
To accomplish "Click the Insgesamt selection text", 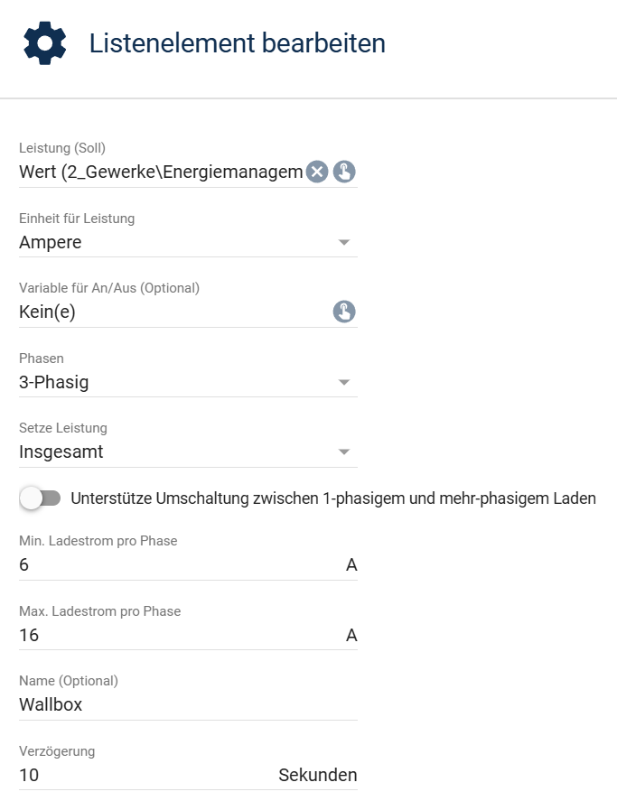I will point(61,452).
